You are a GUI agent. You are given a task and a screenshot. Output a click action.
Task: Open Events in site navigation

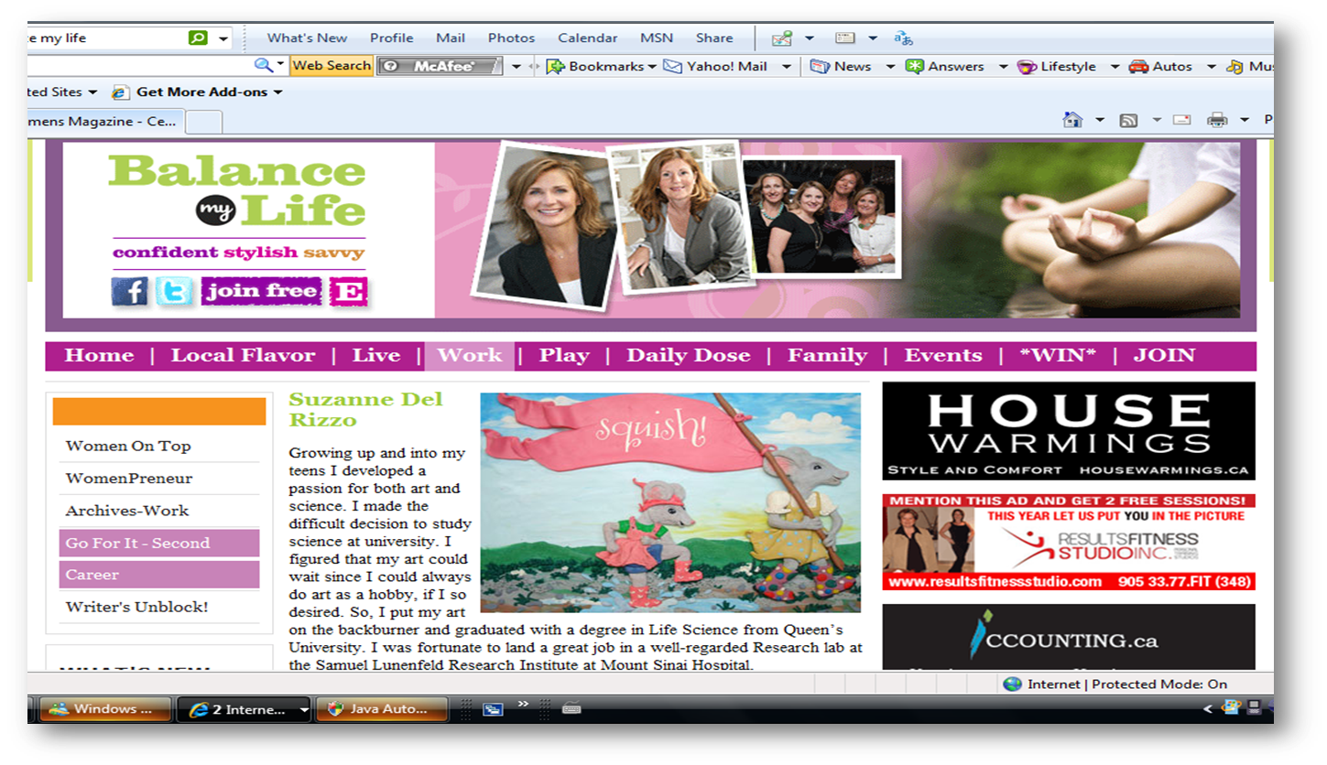coord(943,355)
